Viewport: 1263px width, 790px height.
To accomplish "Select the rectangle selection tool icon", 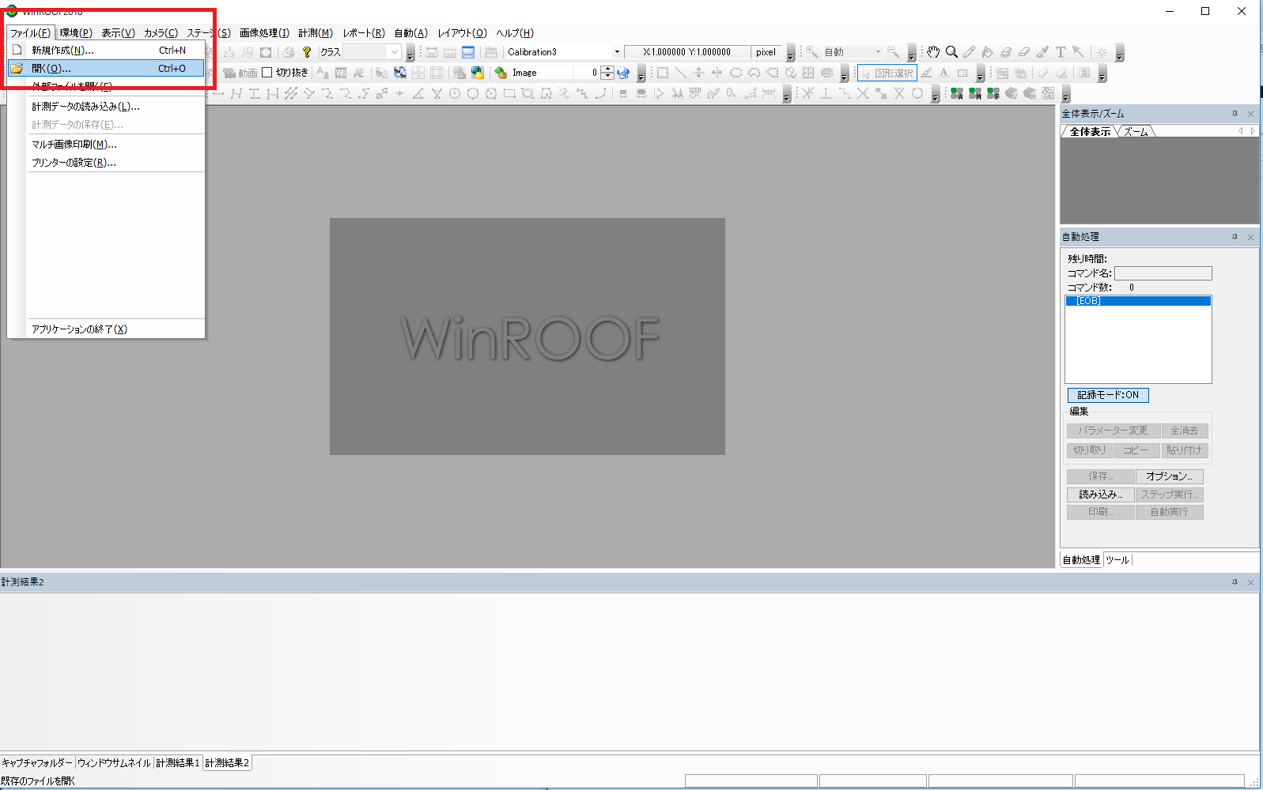I will (x=663, y=73).
